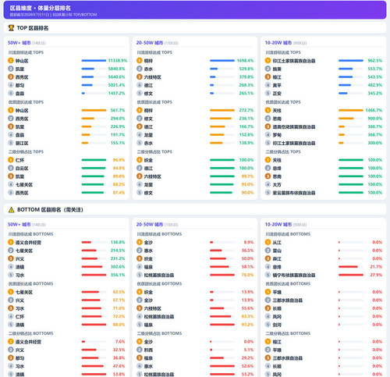Screen dimensions: 390x377
Task: Click the warning triangle icon beside BOTTOM 区县排名
Action: 11,210
